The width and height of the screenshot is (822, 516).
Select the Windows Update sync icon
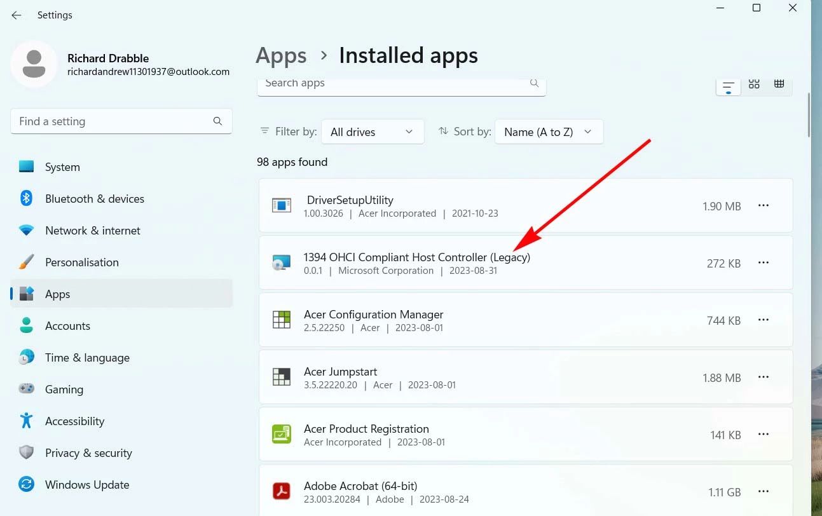pyautogui.click(x=26, y=484)
